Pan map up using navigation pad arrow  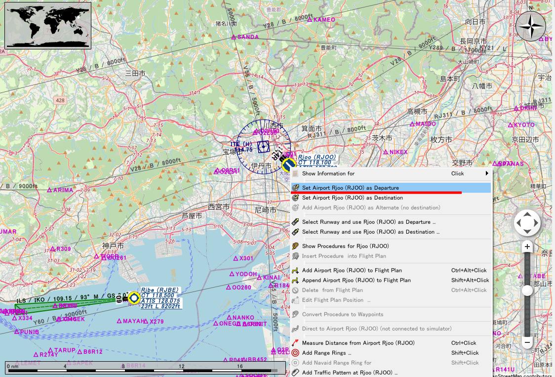pyautogui.click(x=527, y=214)
